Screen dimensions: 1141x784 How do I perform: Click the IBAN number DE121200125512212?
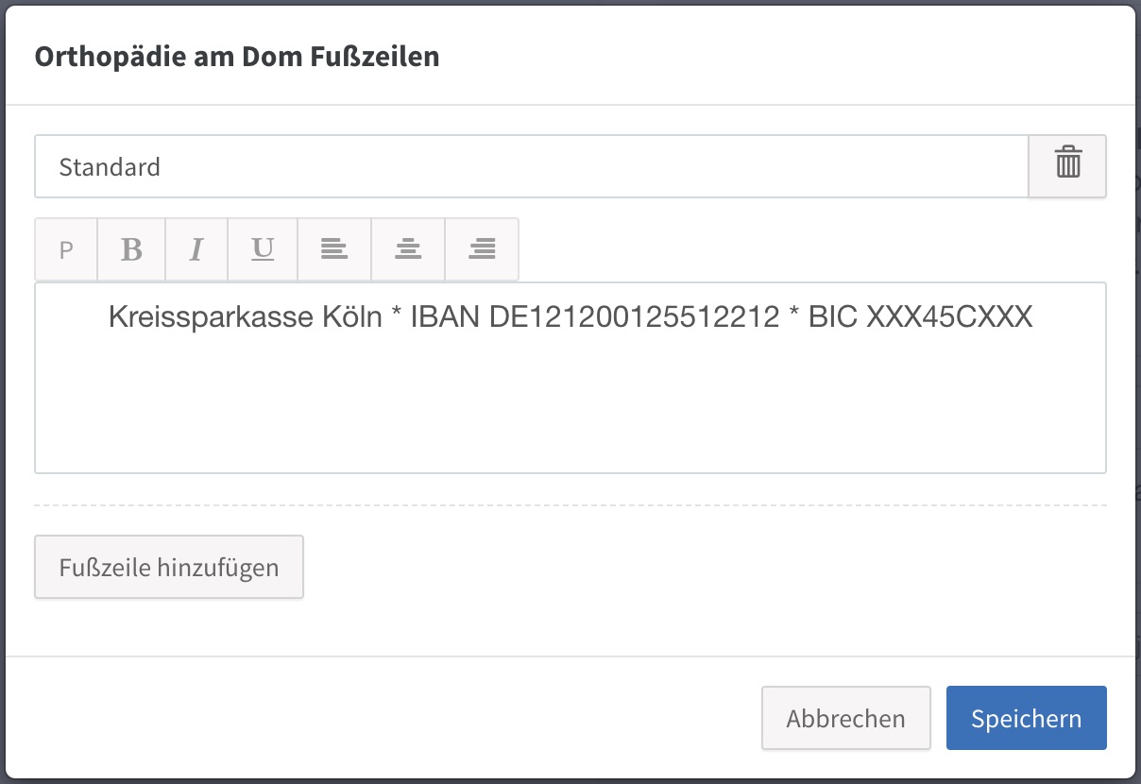(x=635, y=316)
